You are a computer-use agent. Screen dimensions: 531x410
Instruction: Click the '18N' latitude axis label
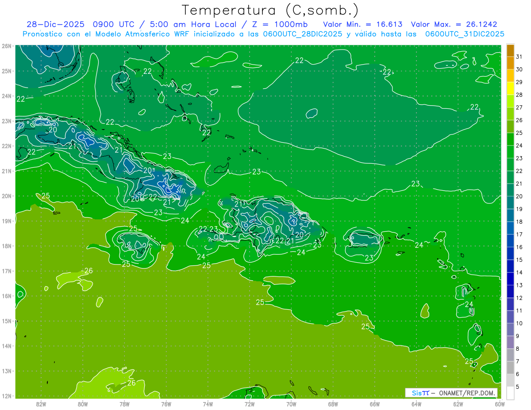pos(6,246)
